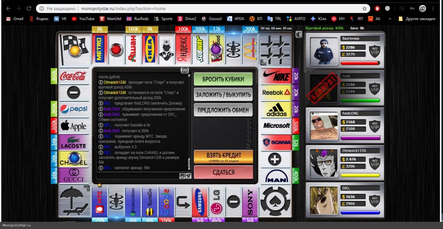Open Dimasick1336 player avatar

click(324, 163)
